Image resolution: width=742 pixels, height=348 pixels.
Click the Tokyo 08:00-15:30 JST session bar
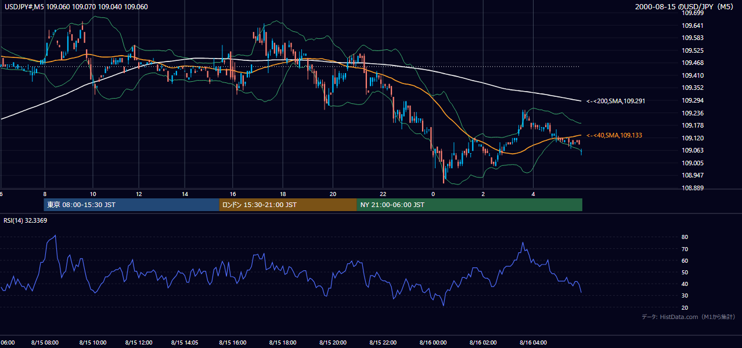pyautogui.click(x=132, y=205)
